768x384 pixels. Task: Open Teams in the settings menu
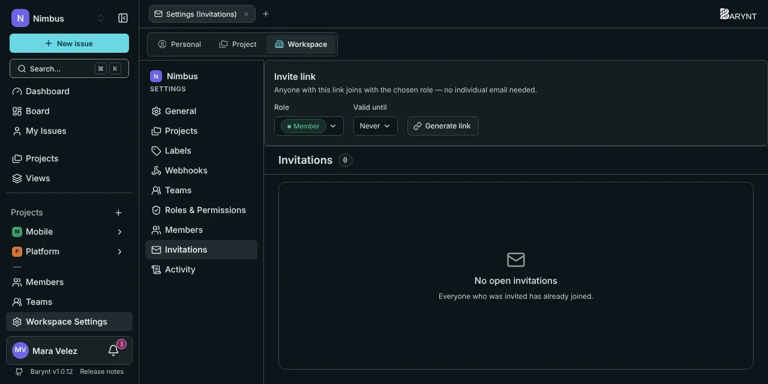click(x=201, y=190)
